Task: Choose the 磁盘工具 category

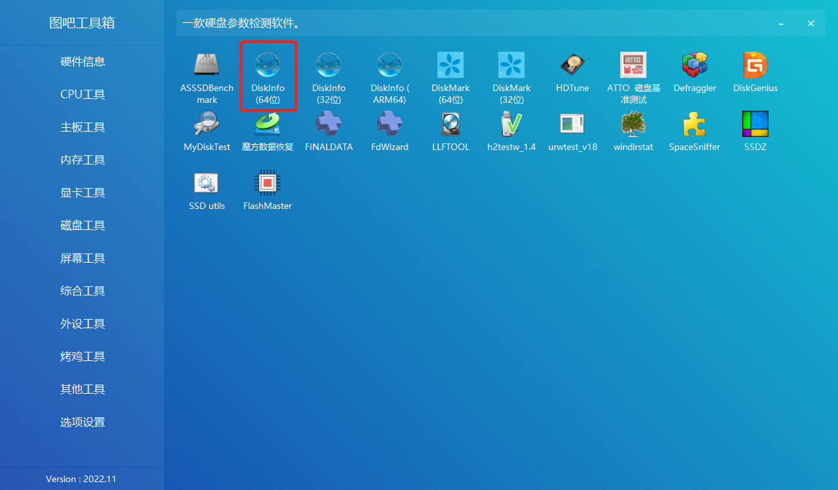Action: tap(82, 225)
